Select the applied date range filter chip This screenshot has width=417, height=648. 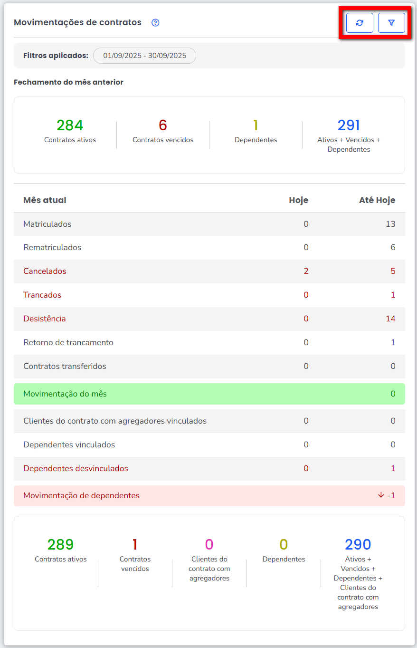coord(144,56)
